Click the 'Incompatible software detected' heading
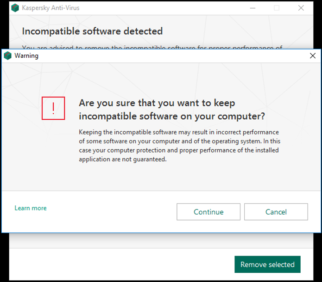Viewport: 322px width, 282px height. click(92, 31)
